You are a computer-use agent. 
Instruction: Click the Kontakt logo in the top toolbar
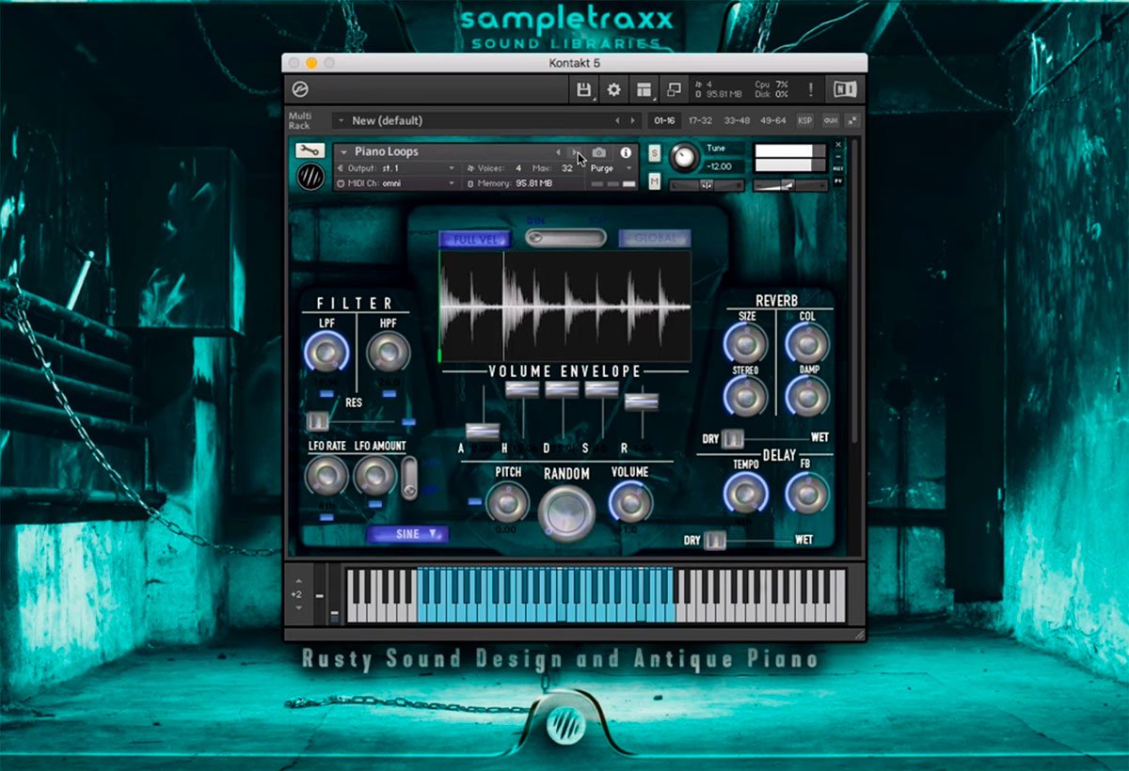click(x=301, y=90)
